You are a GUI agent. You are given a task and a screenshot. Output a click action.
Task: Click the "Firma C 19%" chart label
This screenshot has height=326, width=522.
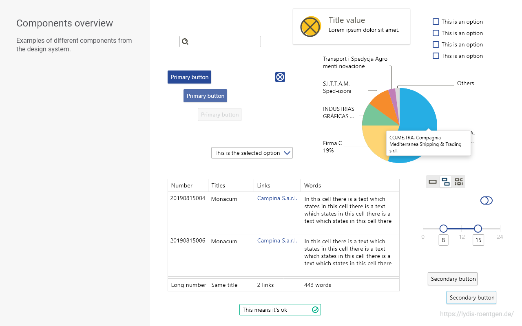[332, 147]
